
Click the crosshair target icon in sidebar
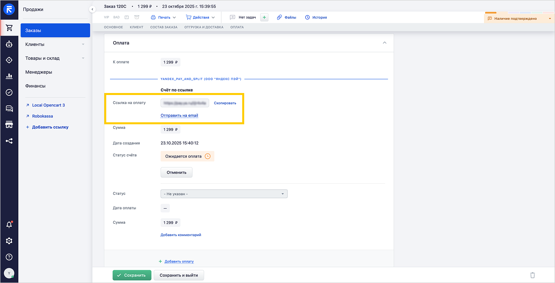(x=9, y=60)
